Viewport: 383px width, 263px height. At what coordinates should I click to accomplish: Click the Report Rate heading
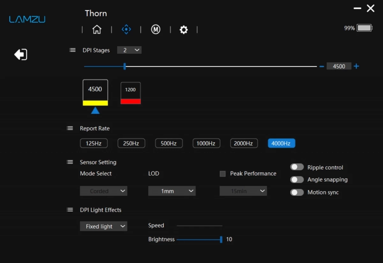click(x=95, y=128)
